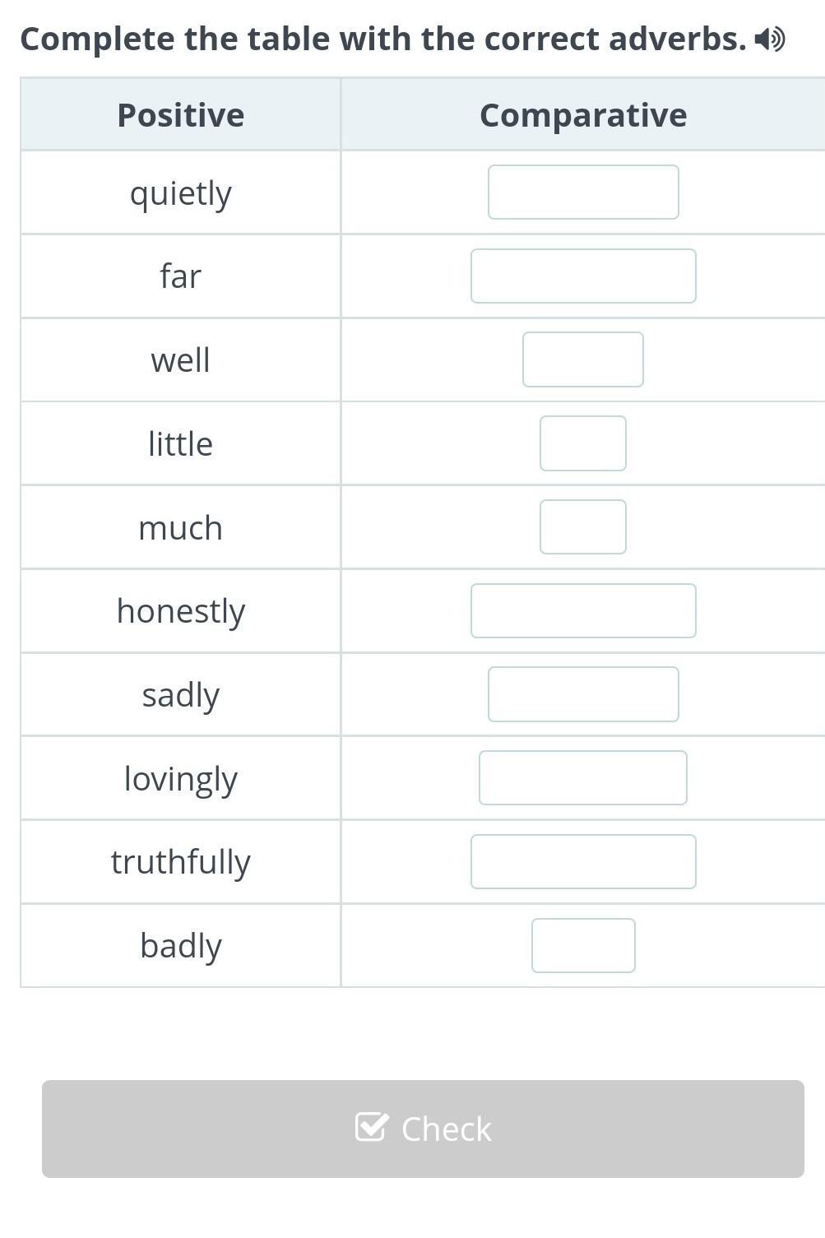Click the checkmark inside the Check button

[x=372, y=1128]
